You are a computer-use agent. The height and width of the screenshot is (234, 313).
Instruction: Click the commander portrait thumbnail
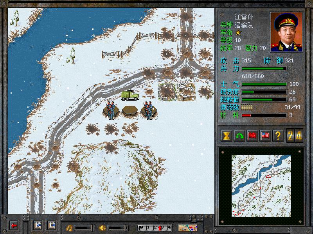286,32
